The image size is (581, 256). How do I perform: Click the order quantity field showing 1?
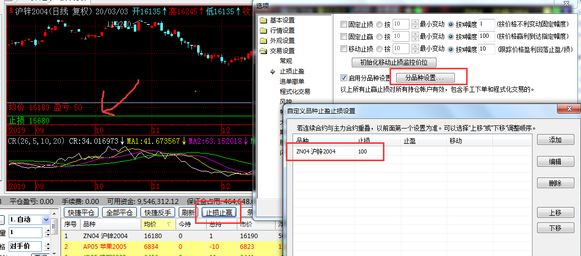[26, 233]
